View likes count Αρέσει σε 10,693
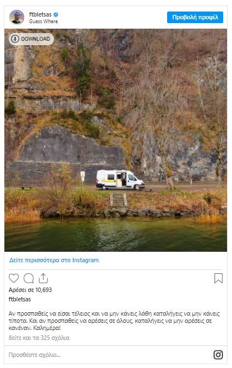This screenshot has height=368, width=232. point(30,290)
